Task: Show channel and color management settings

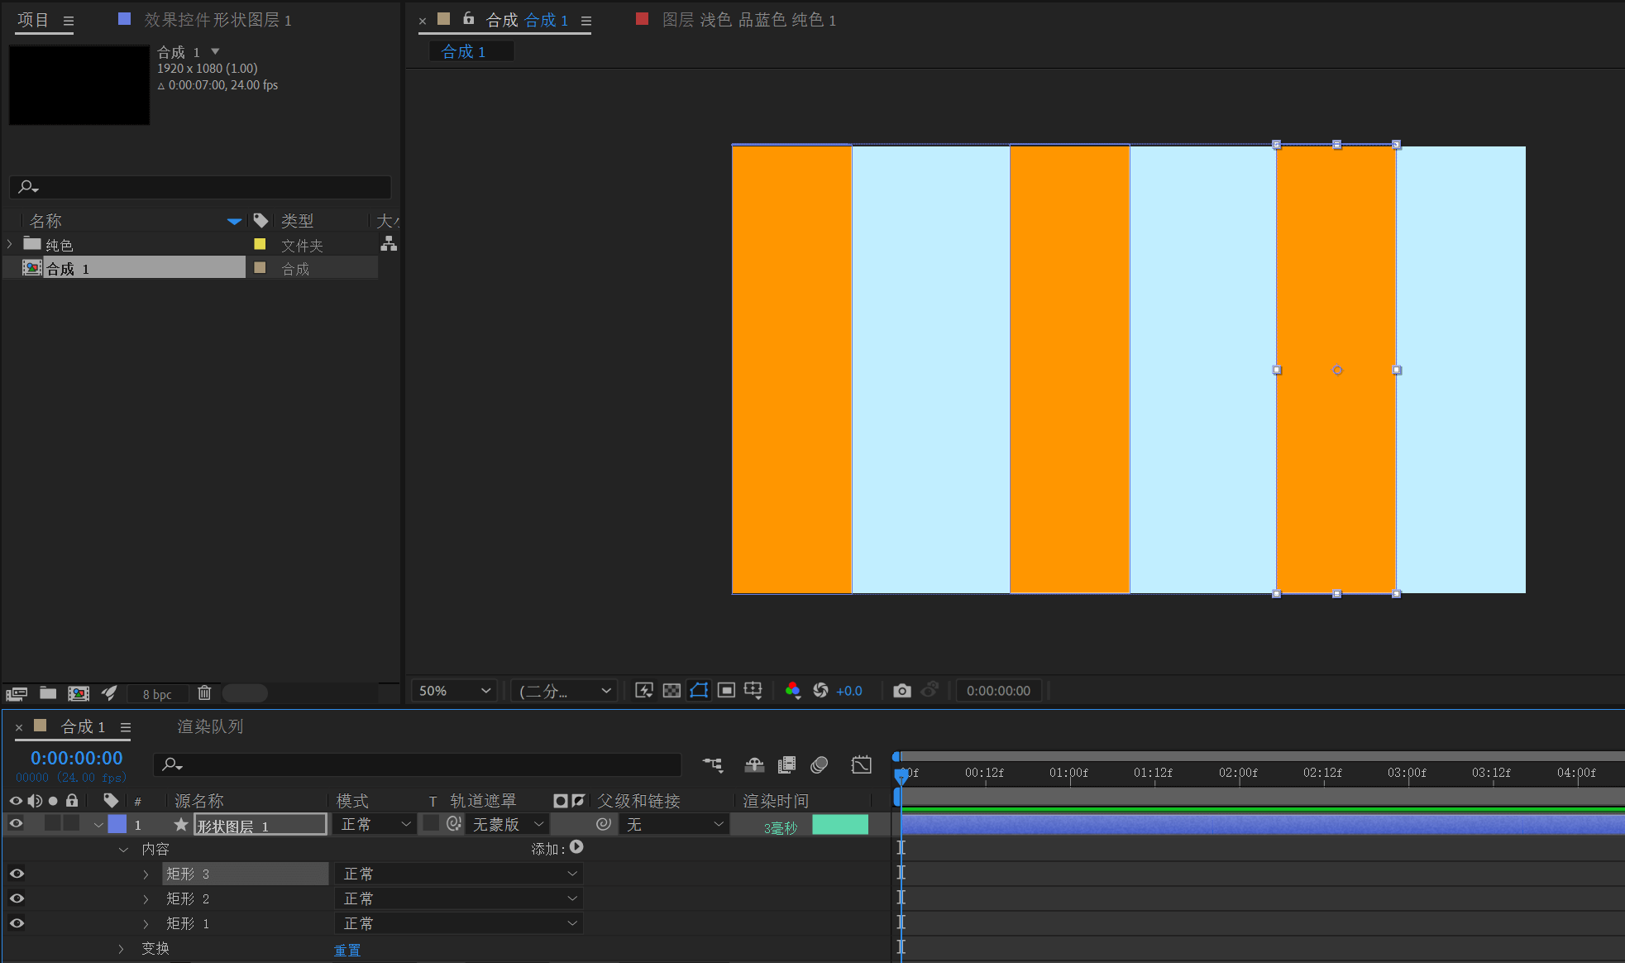Action: (792, 690)
